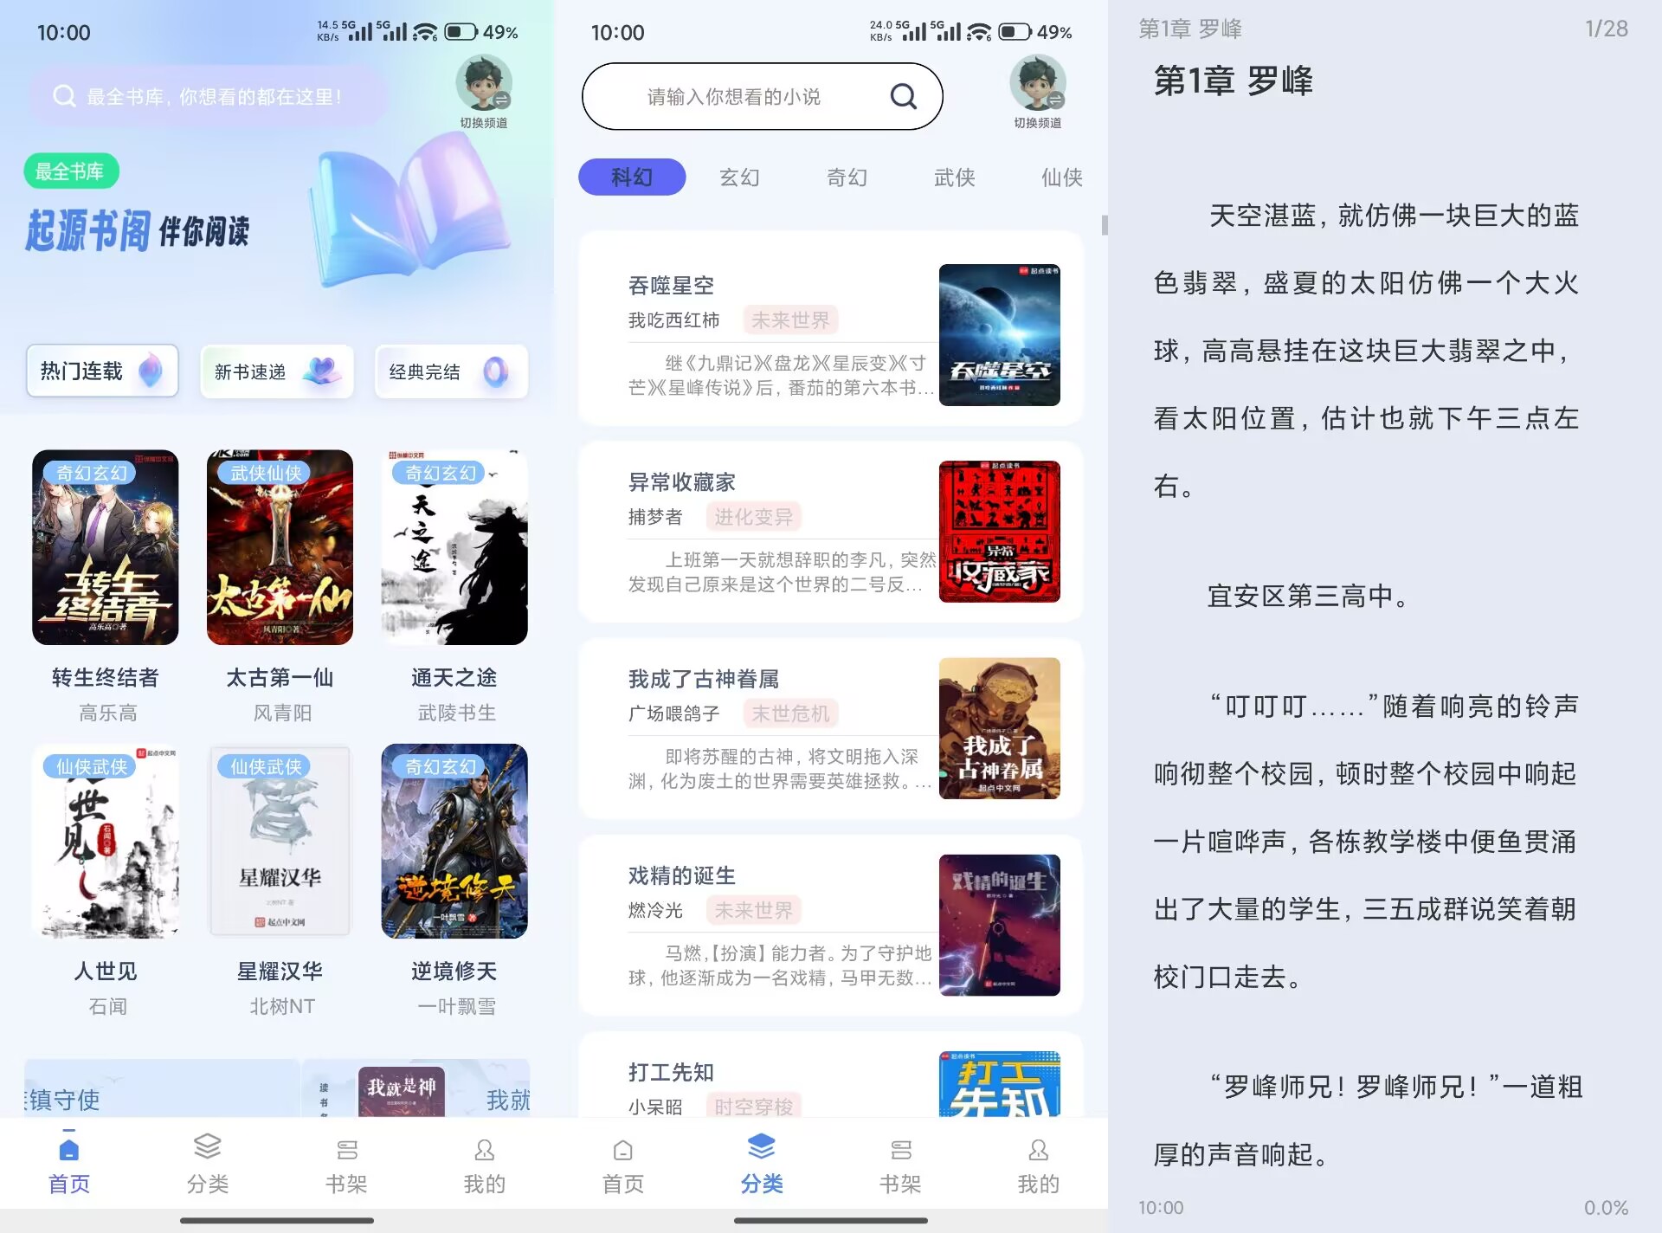Open the 经典完结 section
This screenshot has width=1662, height=1233.
tap(451, 371)
